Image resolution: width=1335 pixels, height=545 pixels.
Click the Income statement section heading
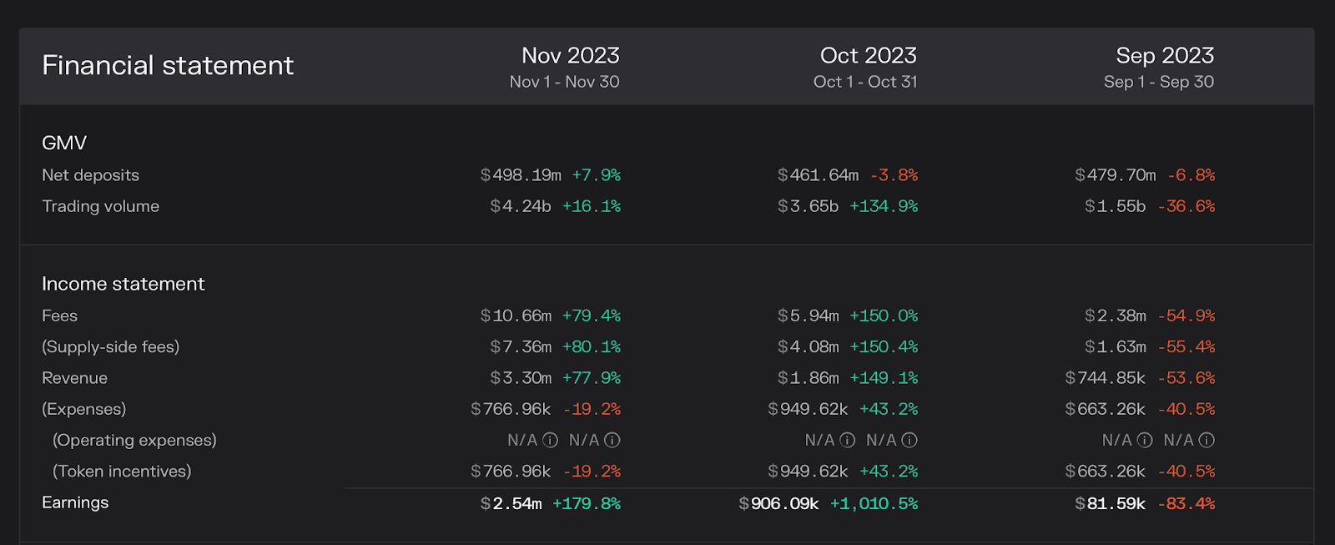[x=123, y=284]
